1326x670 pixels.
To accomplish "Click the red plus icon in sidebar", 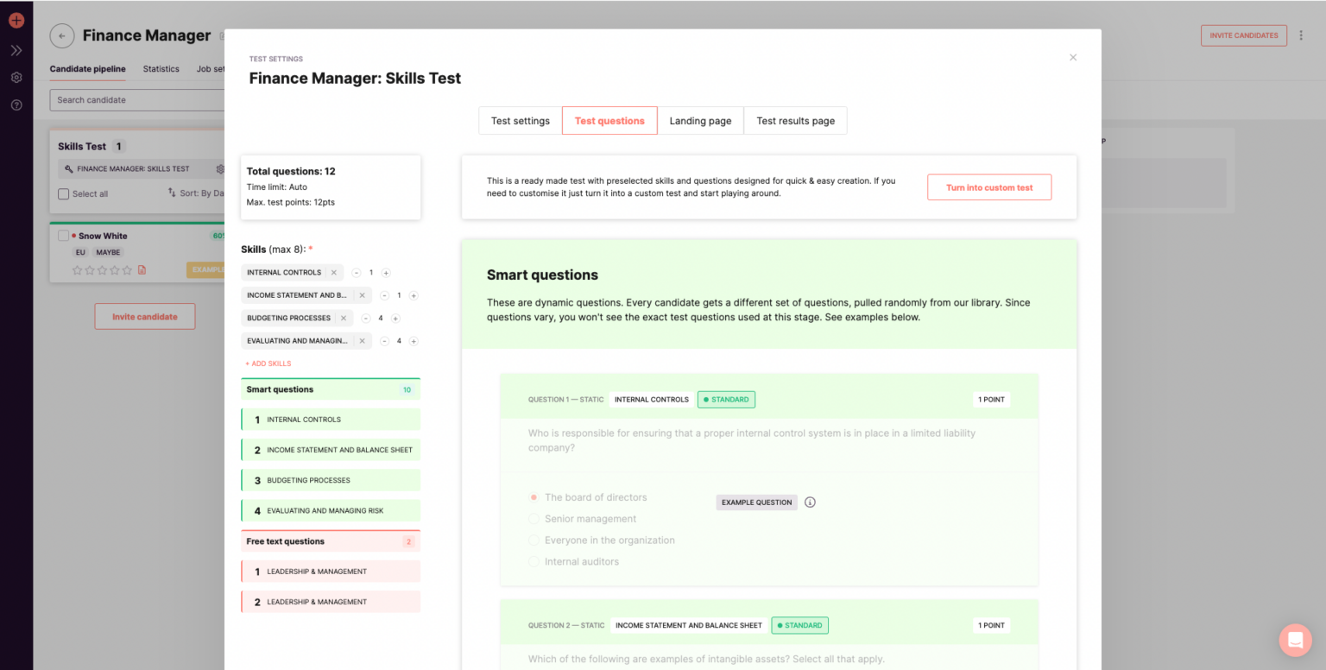I will point(16,19).
